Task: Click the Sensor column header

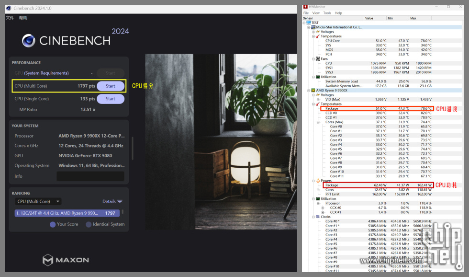Action: [333, 18]
